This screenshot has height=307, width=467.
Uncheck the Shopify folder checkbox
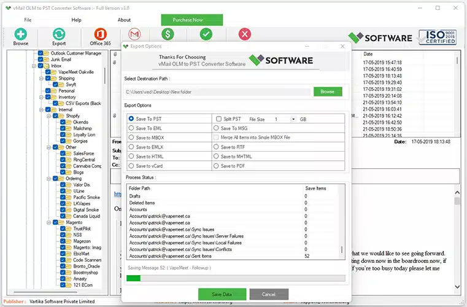(x=55, y=115)
